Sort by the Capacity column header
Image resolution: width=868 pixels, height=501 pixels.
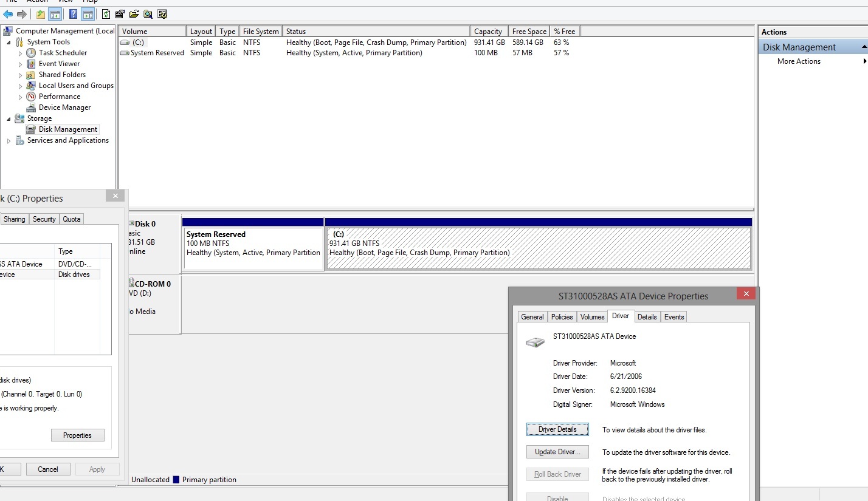(489, 32)
